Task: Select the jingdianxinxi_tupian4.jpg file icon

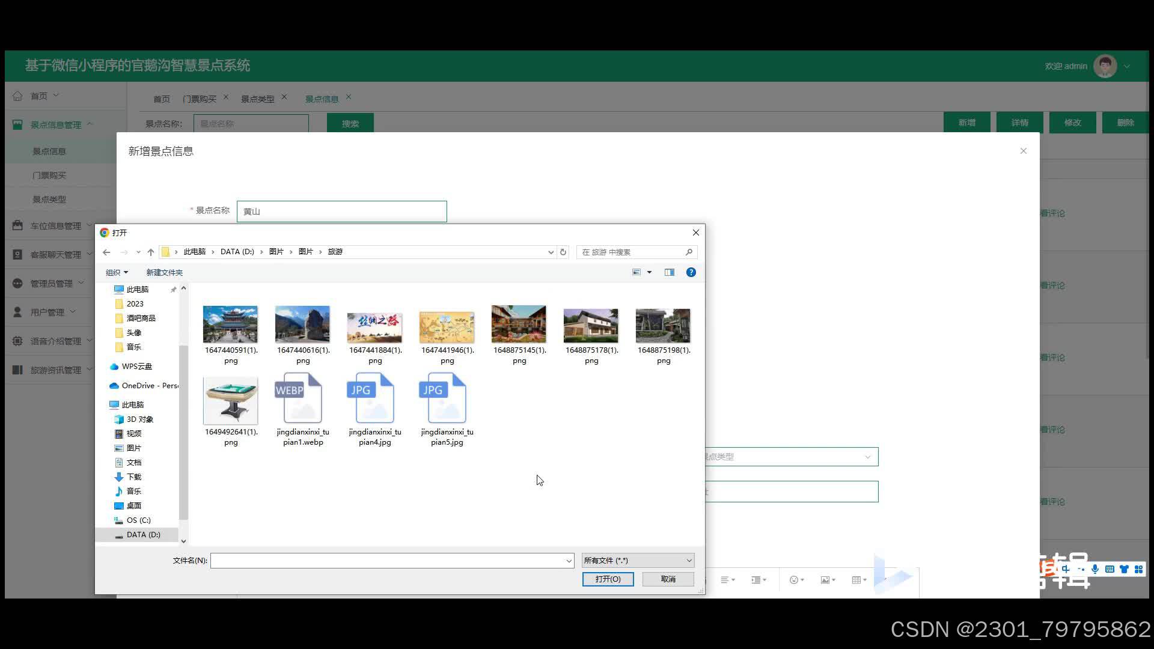Action: pos(374,398)
